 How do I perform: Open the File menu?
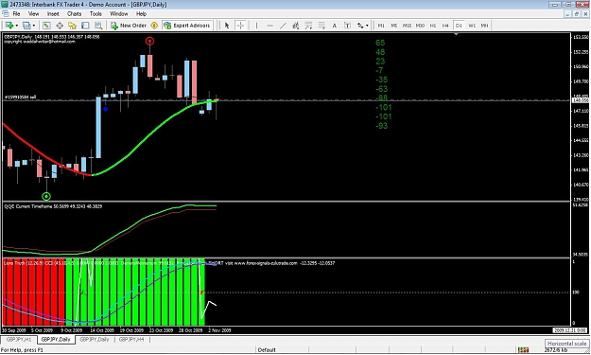coord(16,13)
